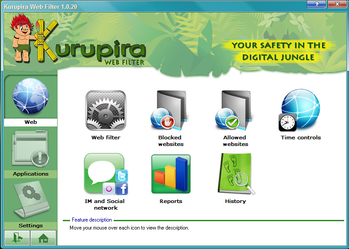Open the Web filter gear icon
Screen dimensions: 349x249
[x=105, y=111]
